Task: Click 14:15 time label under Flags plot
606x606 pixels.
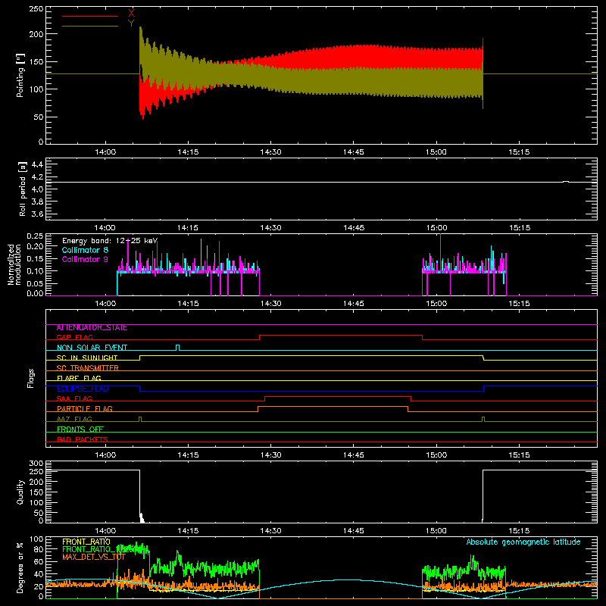Action: point(188,455)
